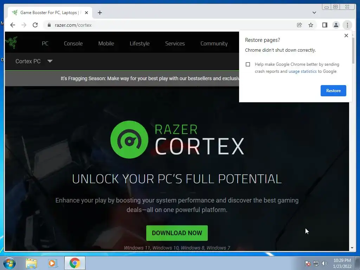Click the Restore button

coord(333,90)
